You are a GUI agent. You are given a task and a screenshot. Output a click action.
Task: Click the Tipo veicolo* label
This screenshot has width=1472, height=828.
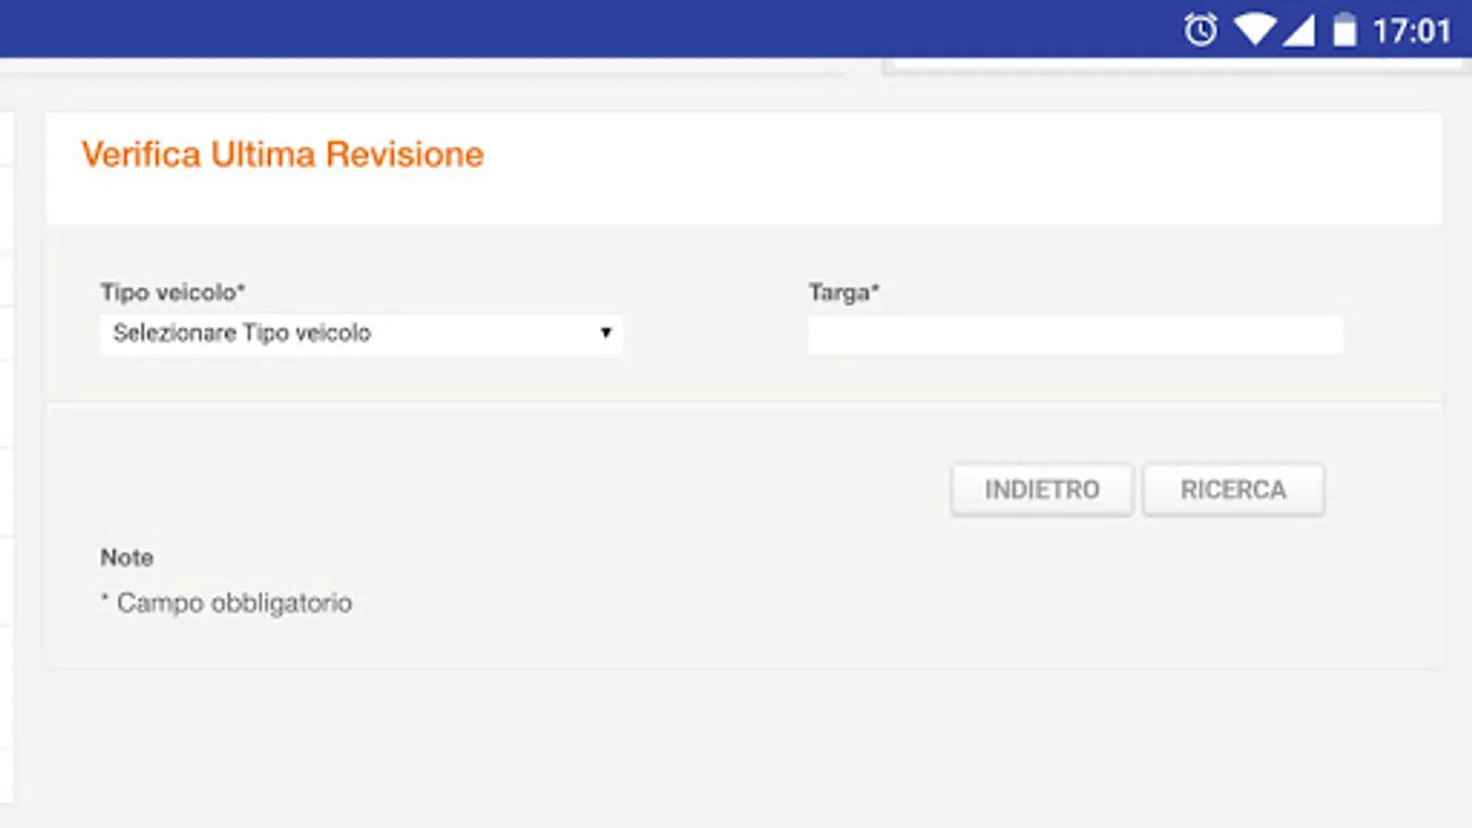173,293
